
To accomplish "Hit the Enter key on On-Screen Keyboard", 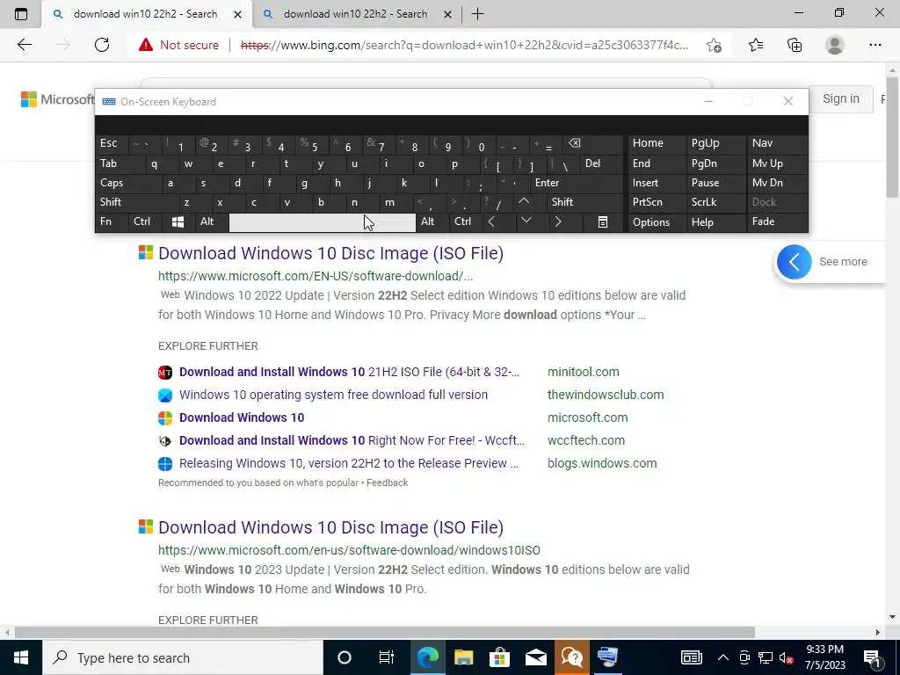I will tap(577, 183).
